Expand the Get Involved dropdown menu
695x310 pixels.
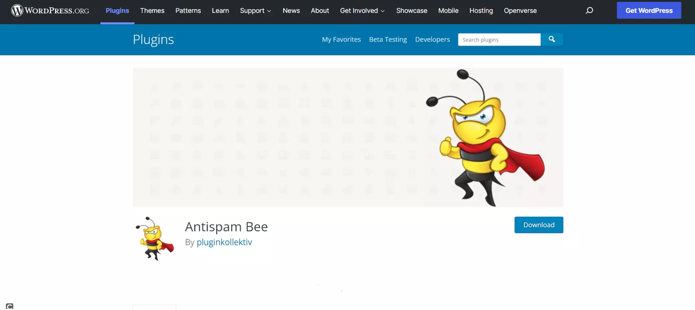click(x=362, y=11)
